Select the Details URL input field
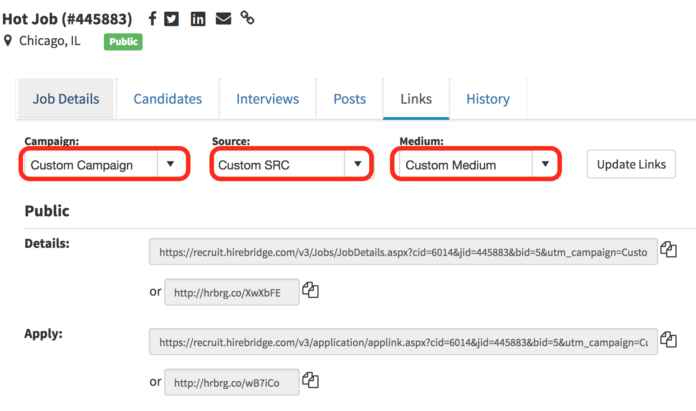 (x=403, y=252)
